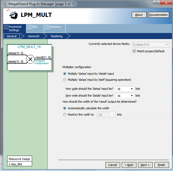Viewport: 173px width, 171px height.
Task: Select Automatically calculate the width
Action: pyautogui.click(x=65, y=108)
